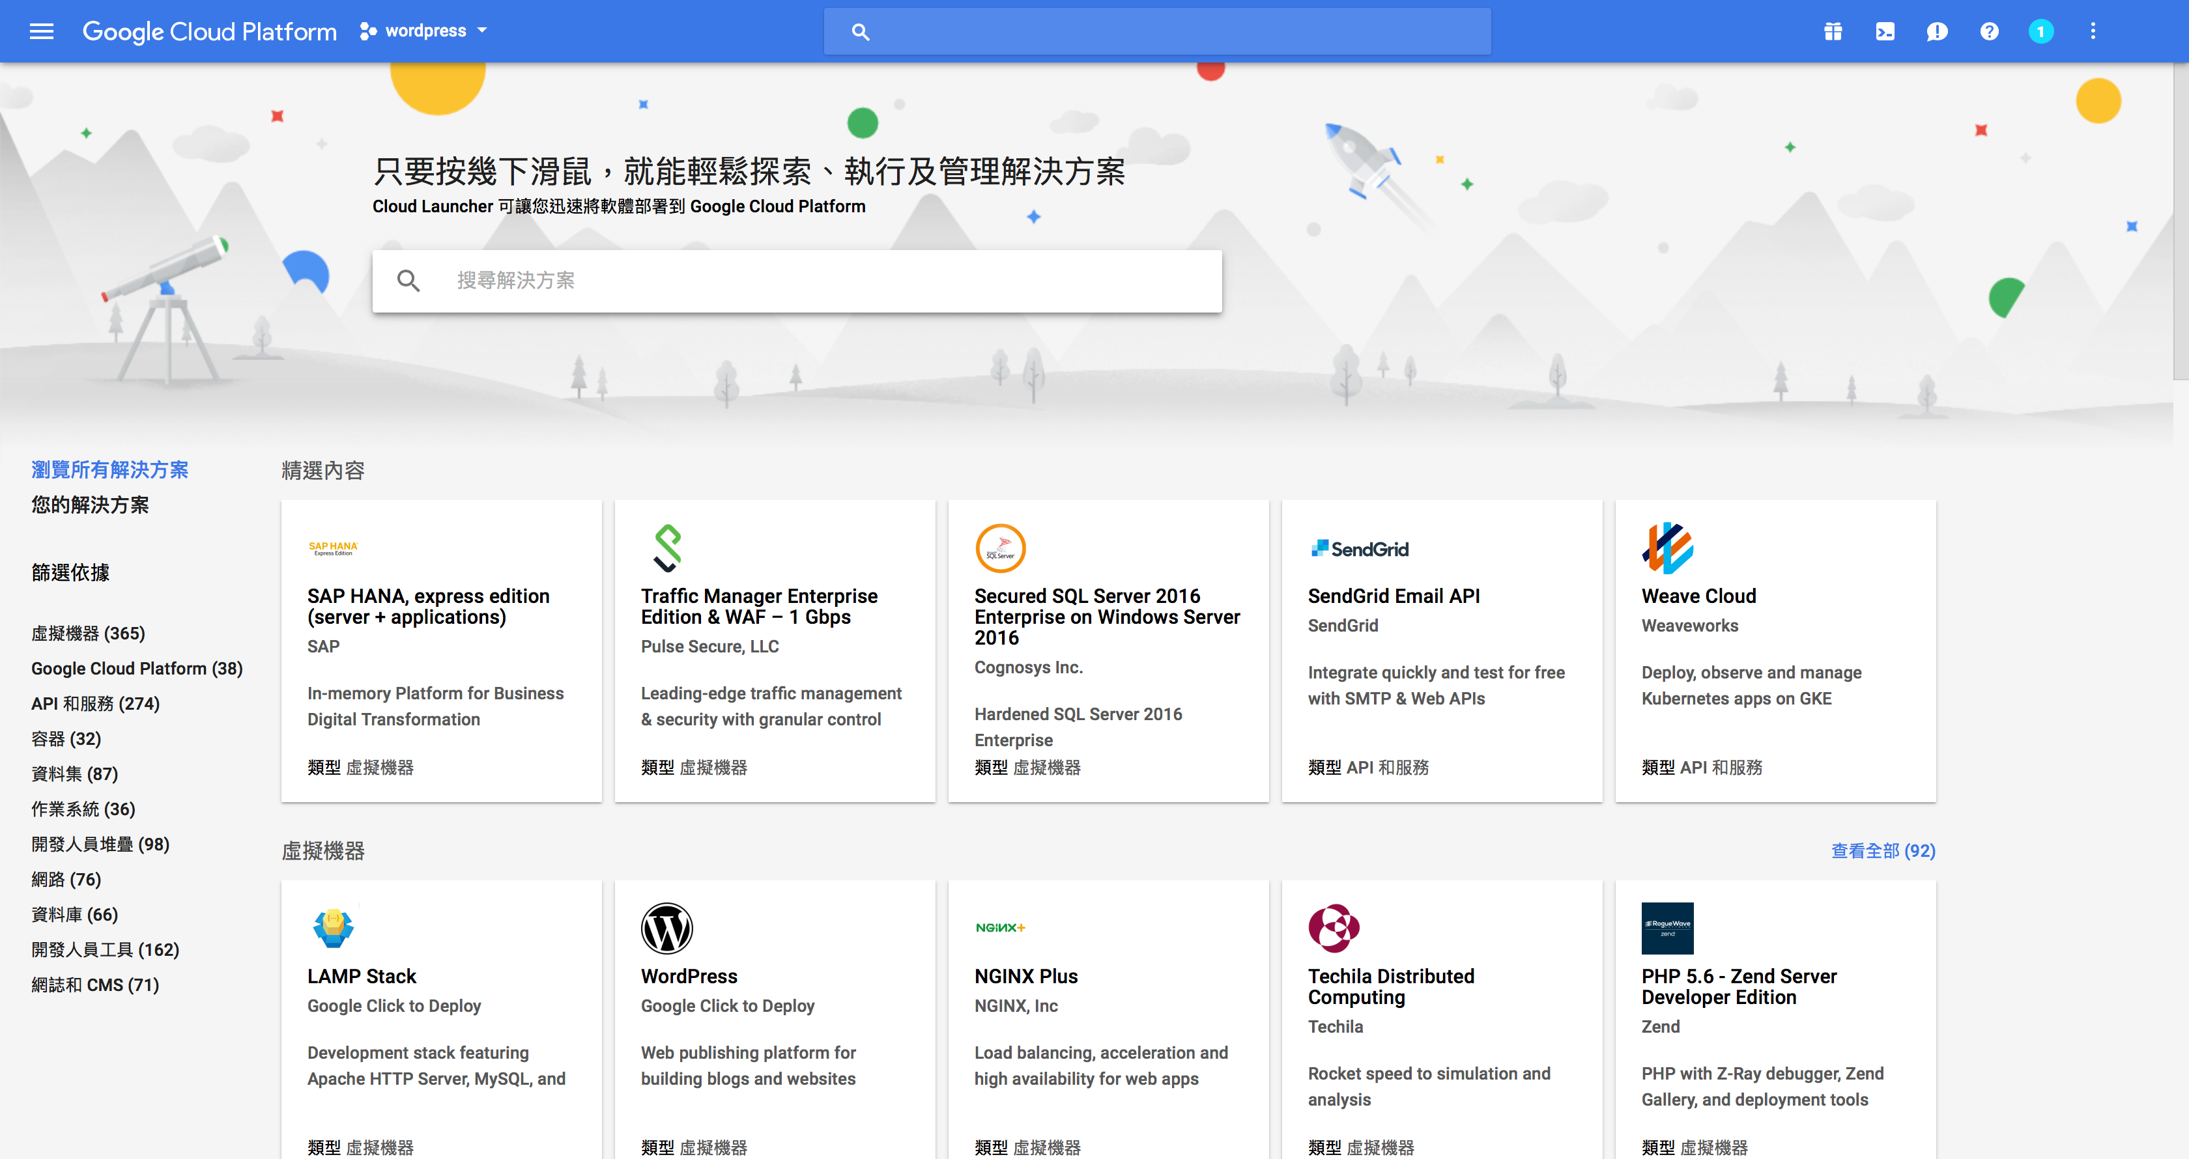Filter by 網誌和 CMS (71)
This screenshot has width=2189, height=1159.
point(95,985)
